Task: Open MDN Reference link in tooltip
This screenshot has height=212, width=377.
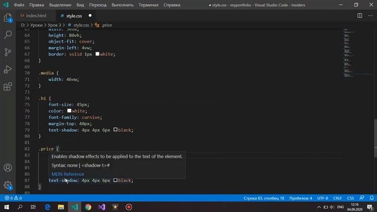Action: (x=68, y=174)
